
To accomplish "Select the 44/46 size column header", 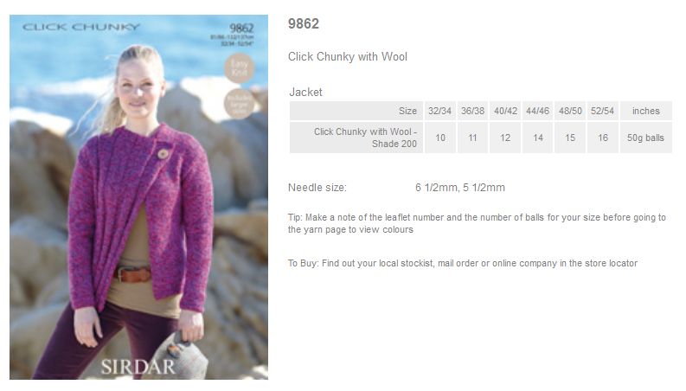I will tap(538, 111).
